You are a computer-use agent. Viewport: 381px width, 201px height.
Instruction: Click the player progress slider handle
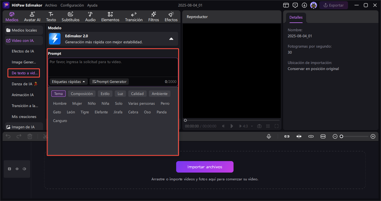point(185,120)
